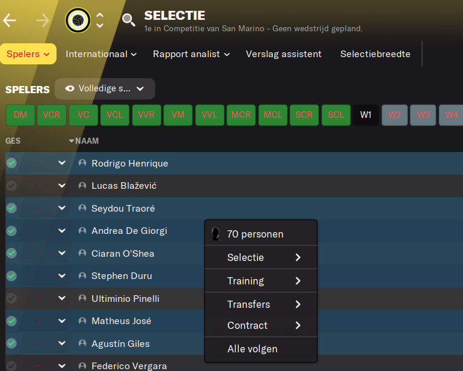This screenshot has width=463, height=371.
Task: Open Transfers submenu in context menu
Action: (261, 304)
